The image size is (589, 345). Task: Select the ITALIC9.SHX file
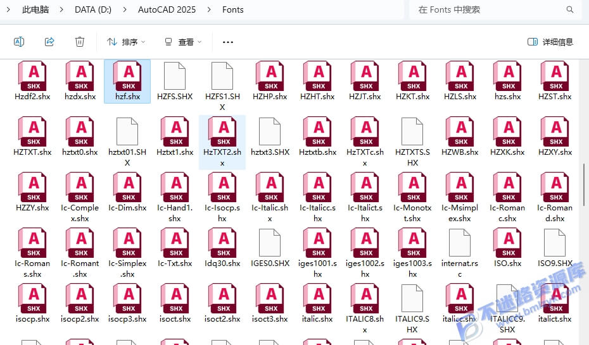(412, 309)
